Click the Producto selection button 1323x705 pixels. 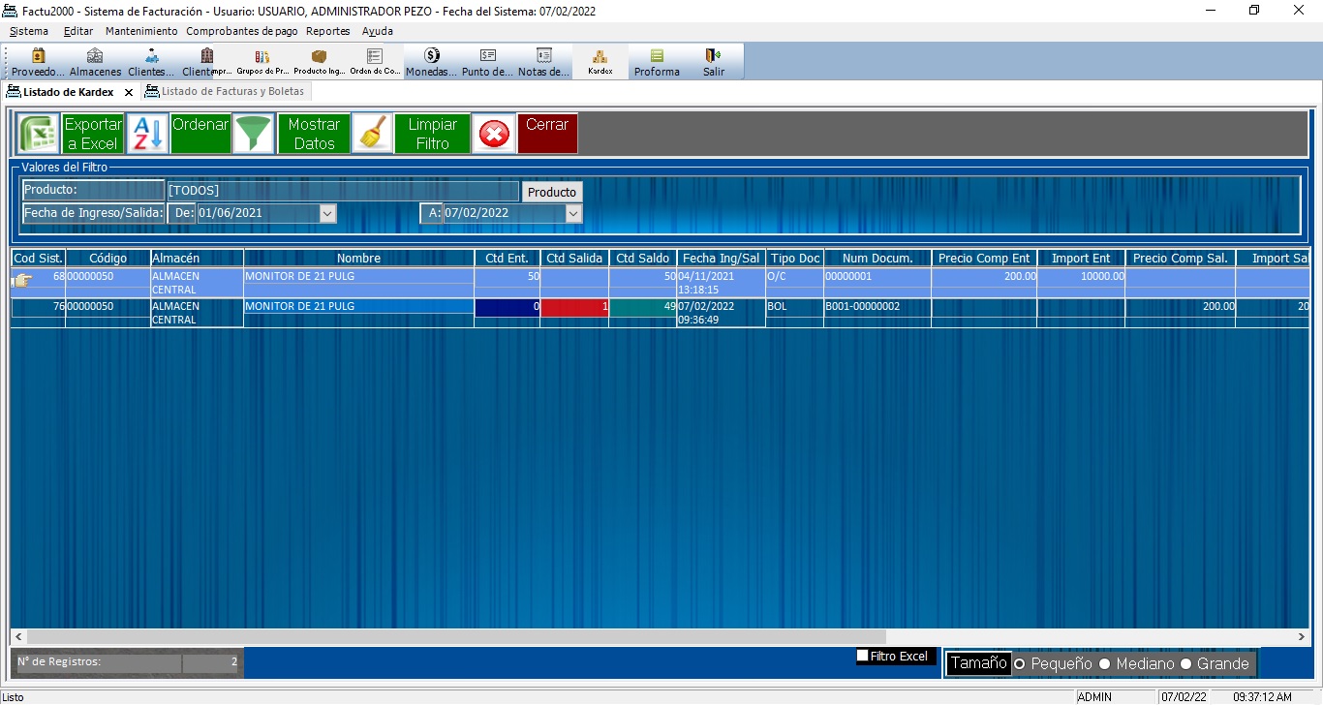pos(552,192)
